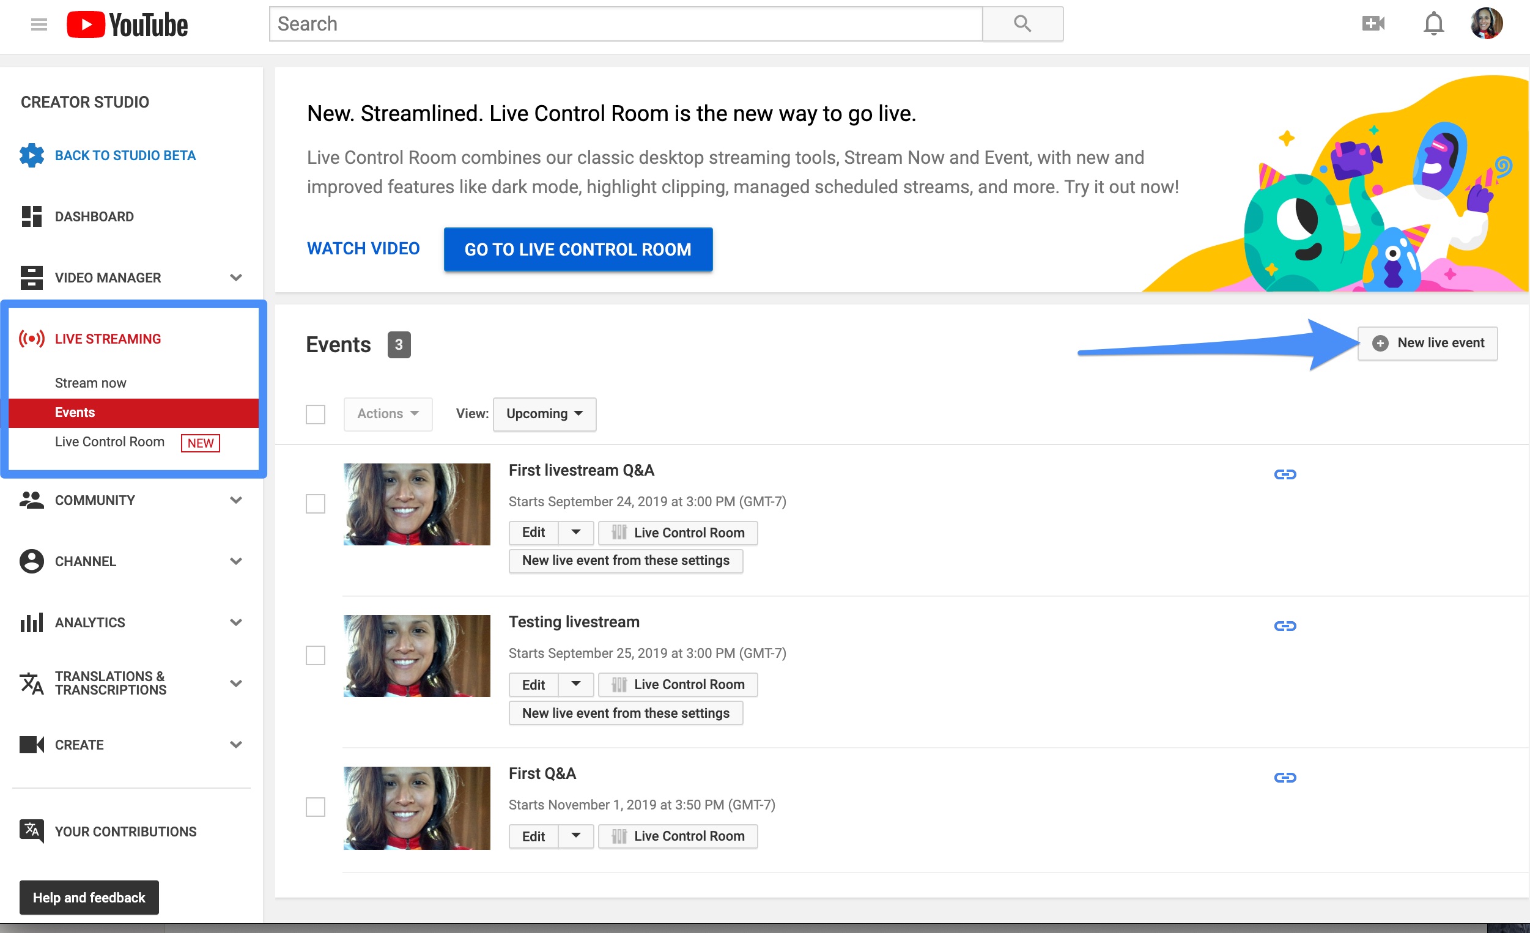The image size is (1530, 933).
Task: Open the Actions dropdown
Action: pos(388,414)
